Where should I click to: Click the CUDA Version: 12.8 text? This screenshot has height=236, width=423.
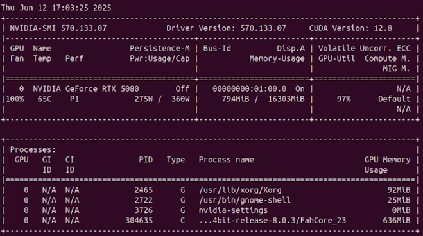click(350, 28)
